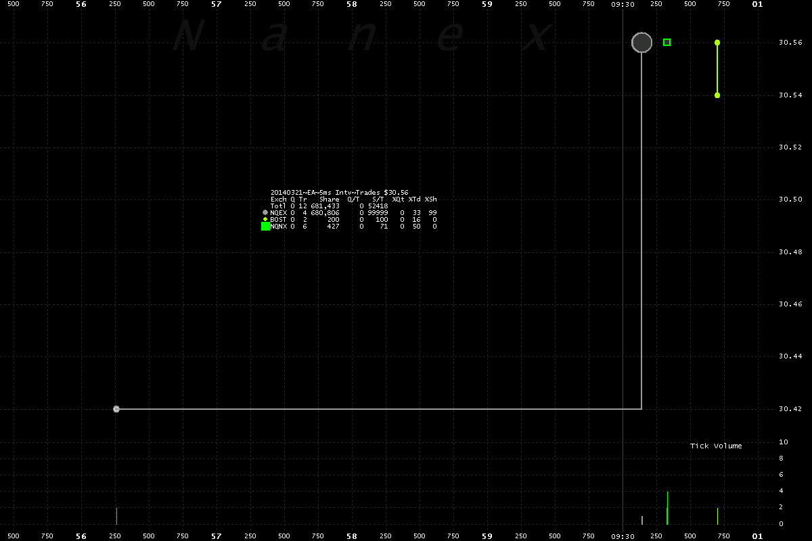
Task: Click the BOST share count 200
Action: (x=333, y=220)
